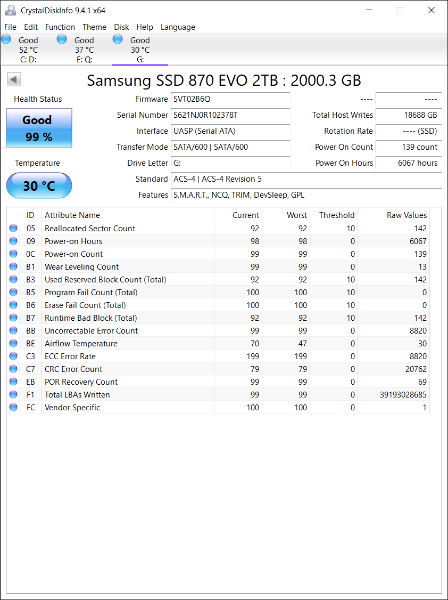Viewport: 448px width, 600px height.
Task: Click the Good 99% health status panel
Action: coord(38,128)
